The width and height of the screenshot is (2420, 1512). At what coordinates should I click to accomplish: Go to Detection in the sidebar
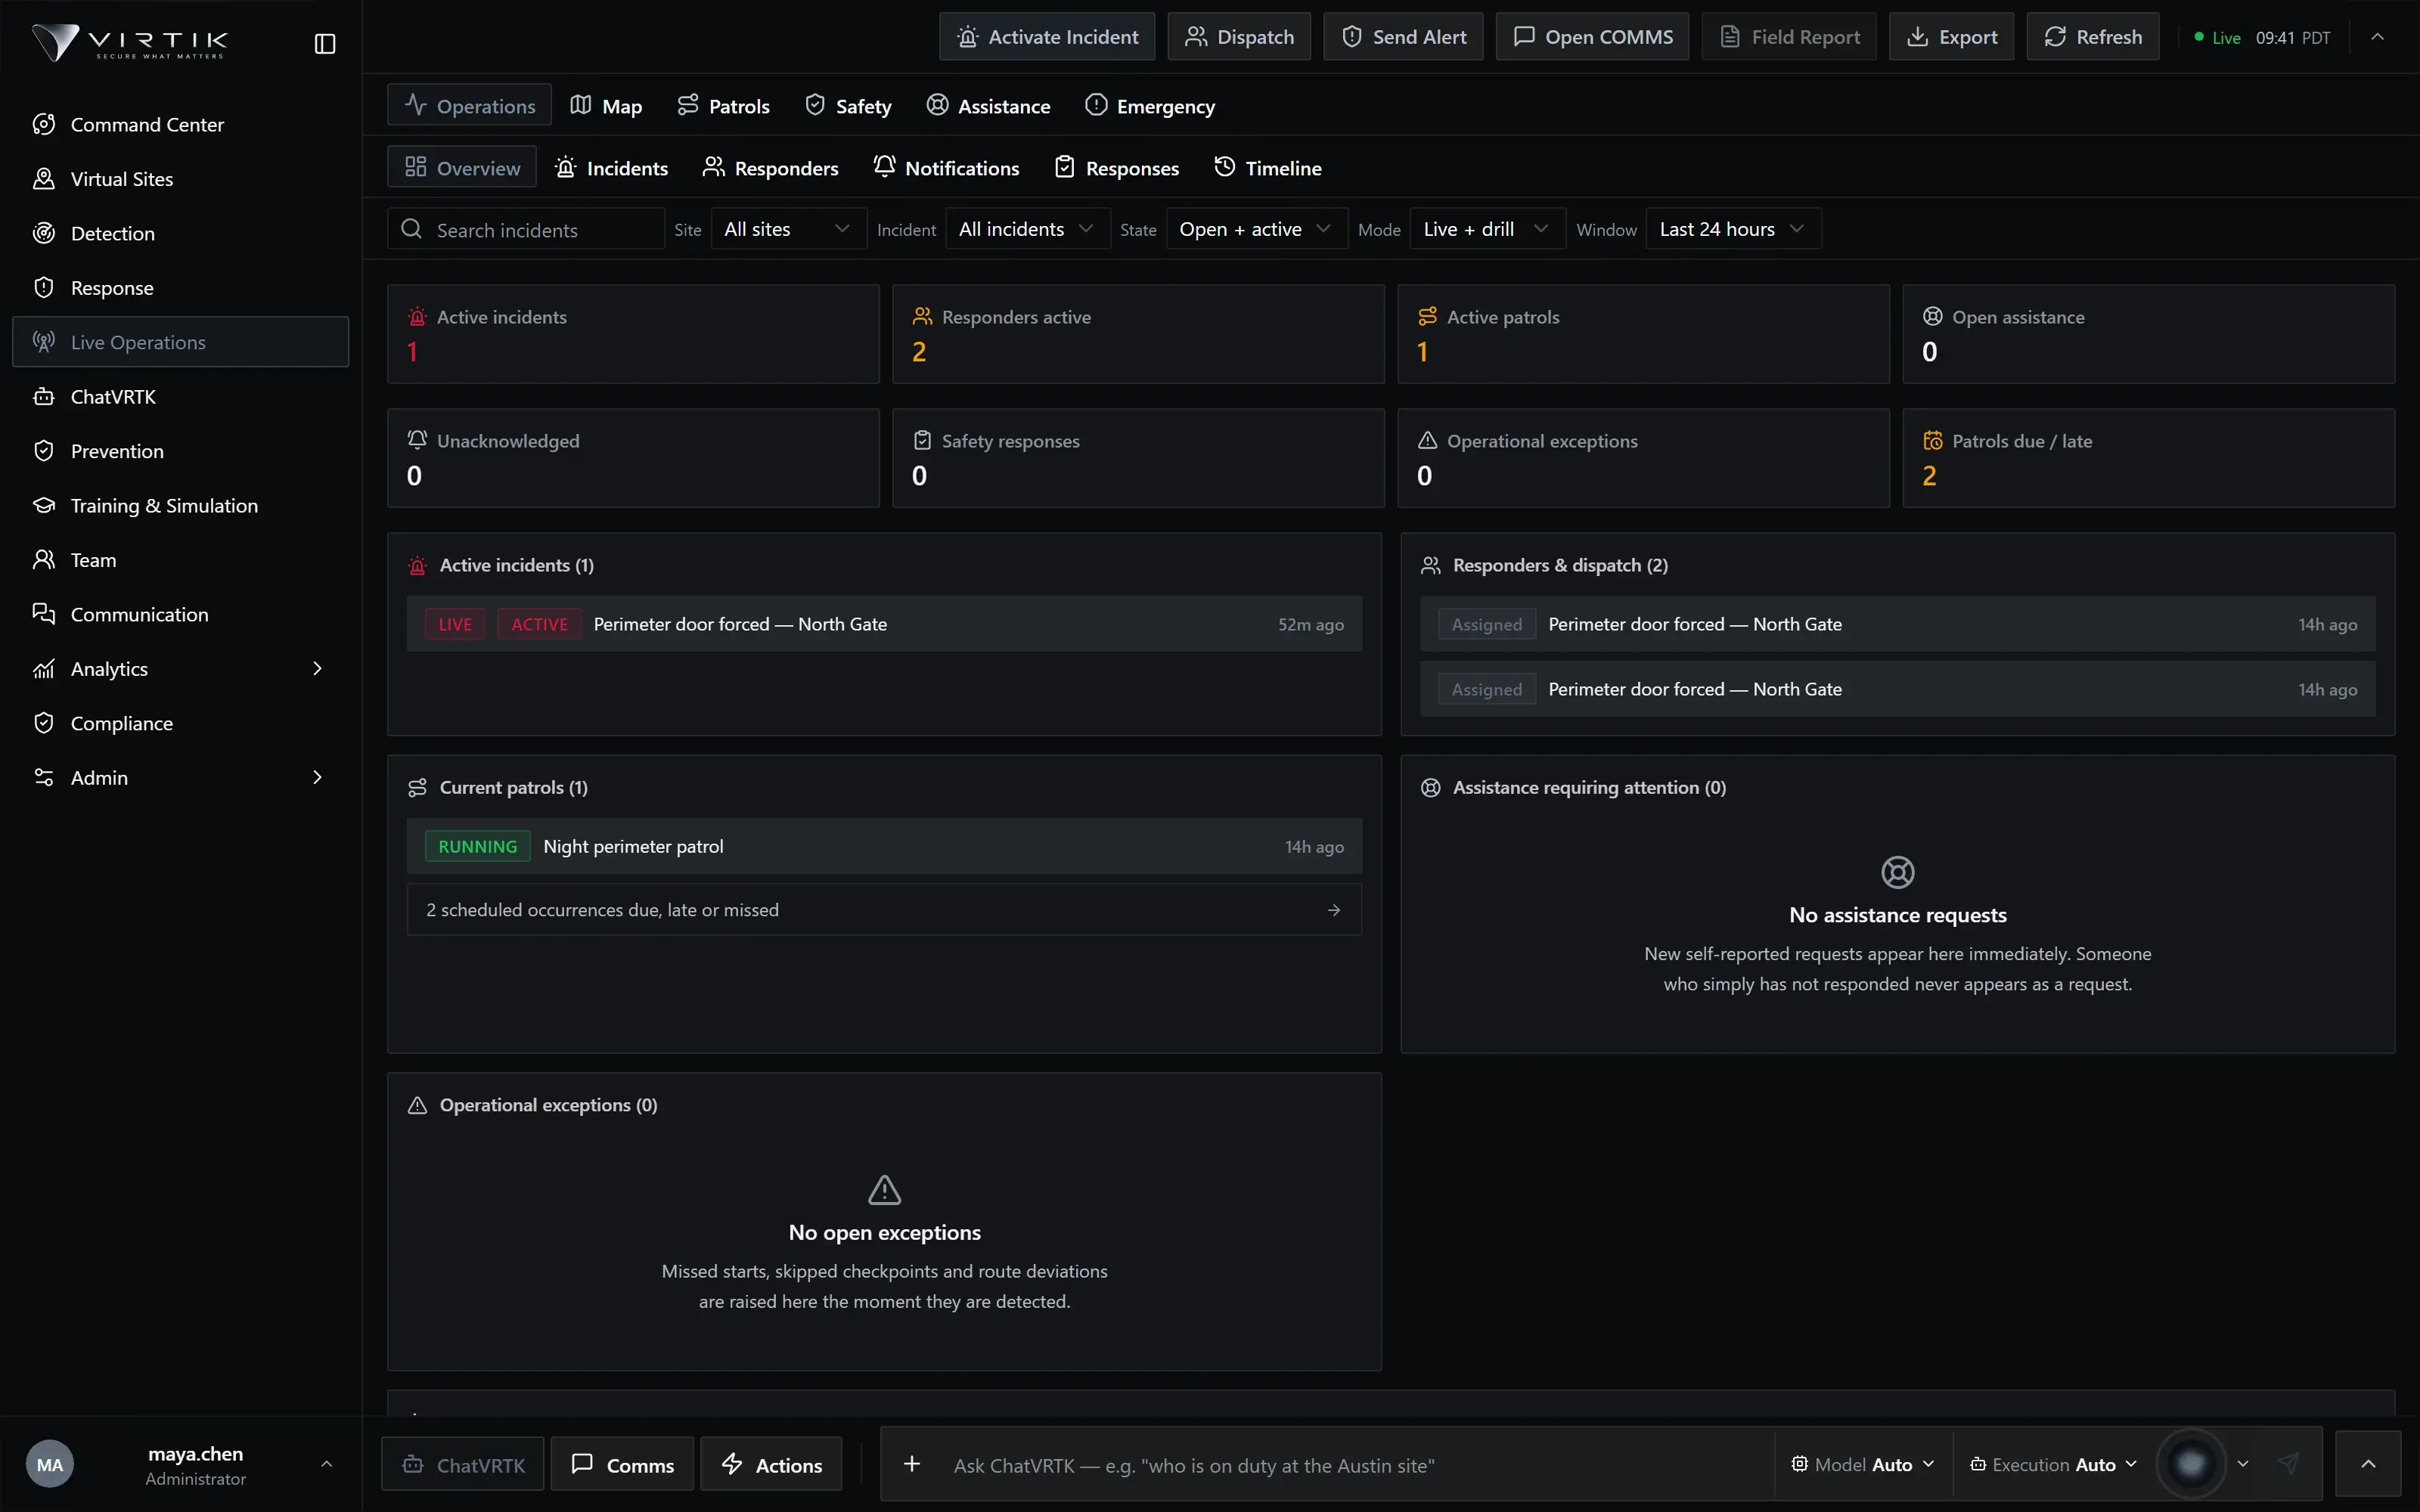(x=180, y=233)
